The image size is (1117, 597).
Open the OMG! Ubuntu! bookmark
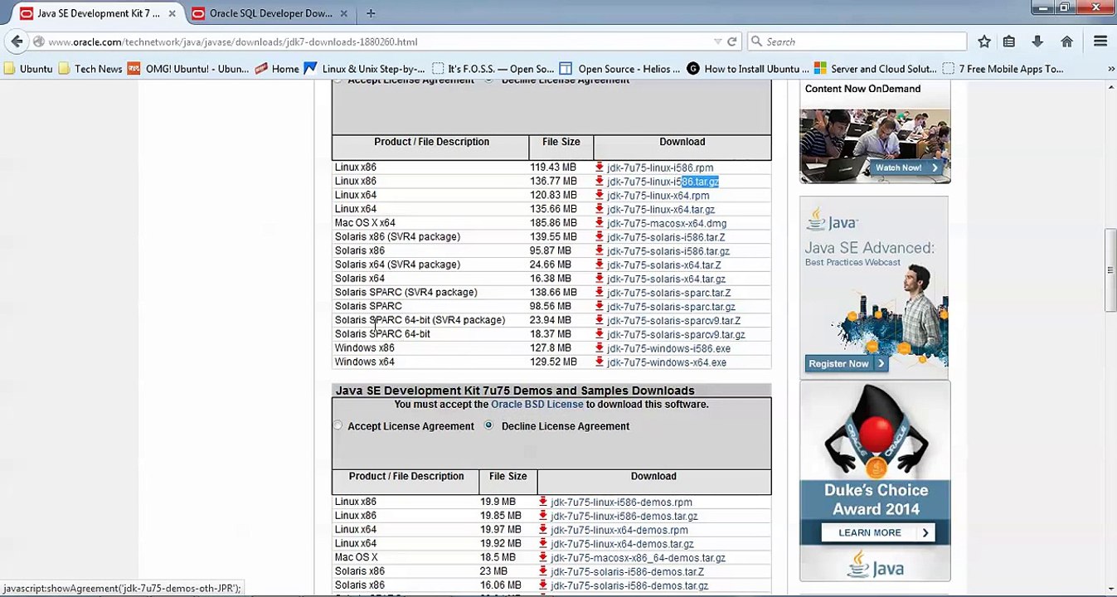tap(188, 69)
